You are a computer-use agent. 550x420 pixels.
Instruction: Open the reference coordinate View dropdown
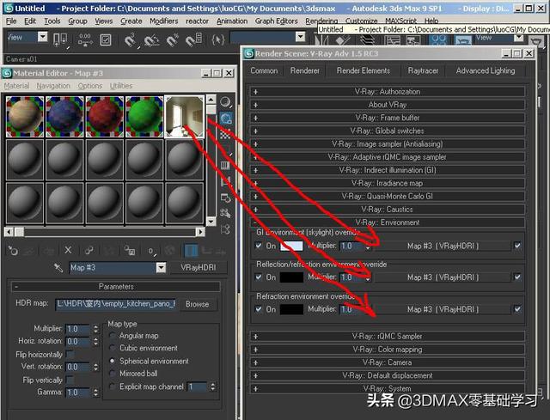point(42,36)
